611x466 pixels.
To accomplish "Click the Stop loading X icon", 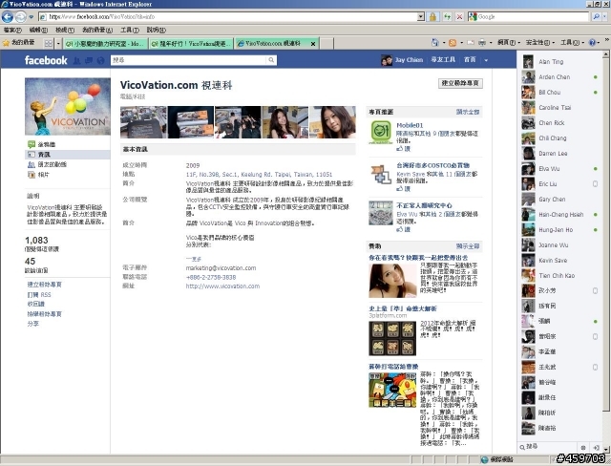I will 459,17.
